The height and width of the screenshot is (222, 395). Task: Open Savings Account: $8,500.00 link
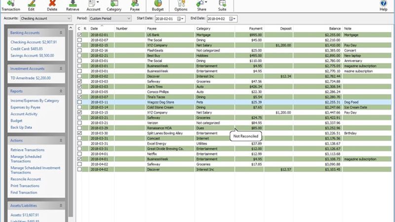coord(32,55)
